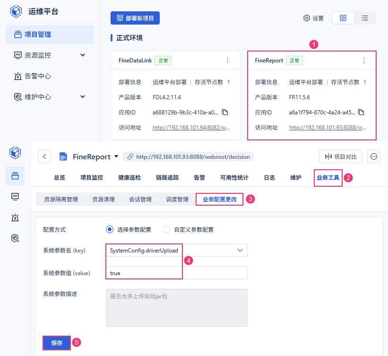The height and width of the screenshot is (356, 388).
Task: Click the collapsed sidebar maintenance center icon
Action: [15, 238]
